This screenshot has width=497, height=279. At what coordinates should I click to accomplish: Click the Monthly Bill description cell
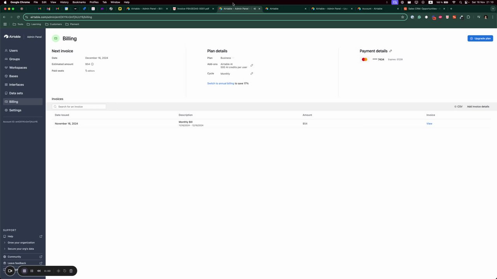pos(191,124)
